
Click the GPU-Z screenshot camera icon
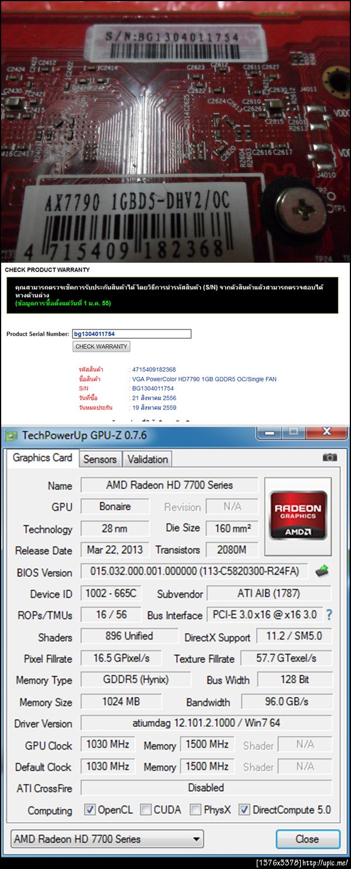[x=330, y=458]
